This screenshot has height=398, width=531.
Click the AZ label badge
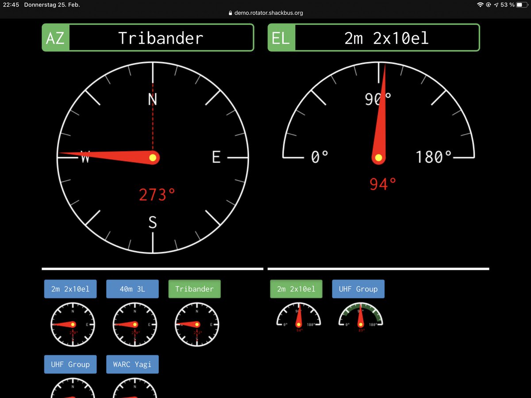point(55,38)
